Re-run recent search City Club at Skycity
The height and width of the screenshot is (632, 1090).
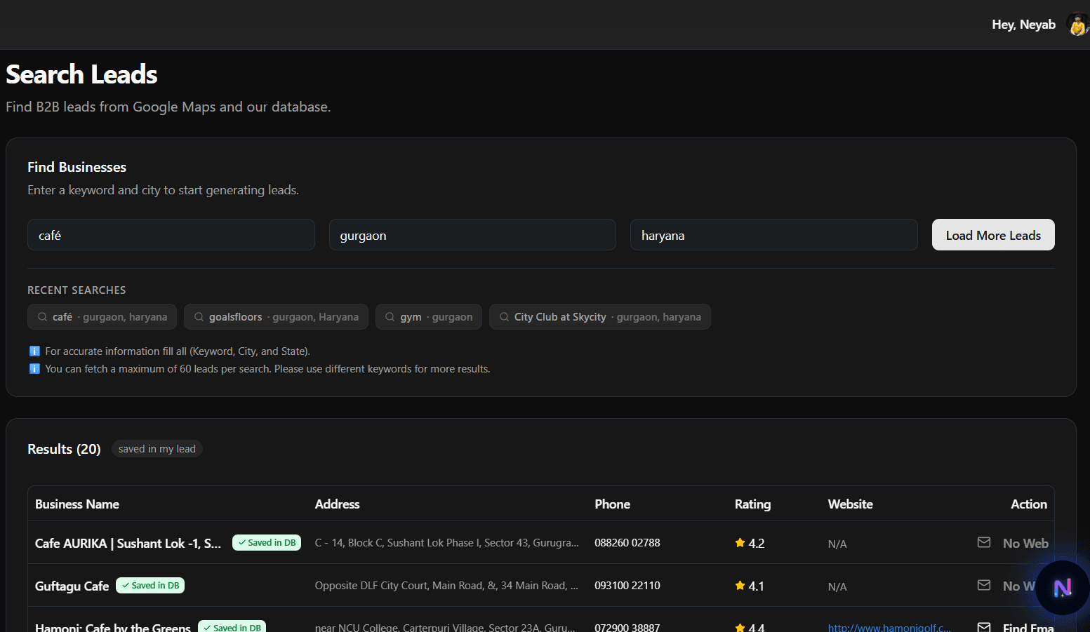(x=600, y=317)
